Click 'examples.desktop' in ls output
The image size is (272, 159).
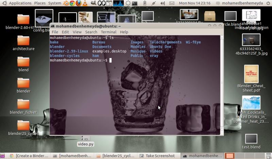coord(109,51)
